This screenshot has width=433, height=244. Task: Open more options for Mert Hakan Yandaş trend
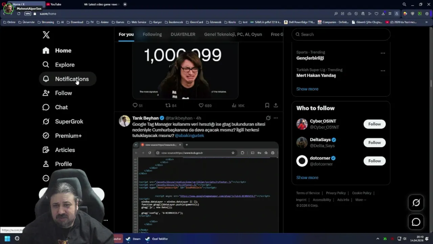coord(383,71)
